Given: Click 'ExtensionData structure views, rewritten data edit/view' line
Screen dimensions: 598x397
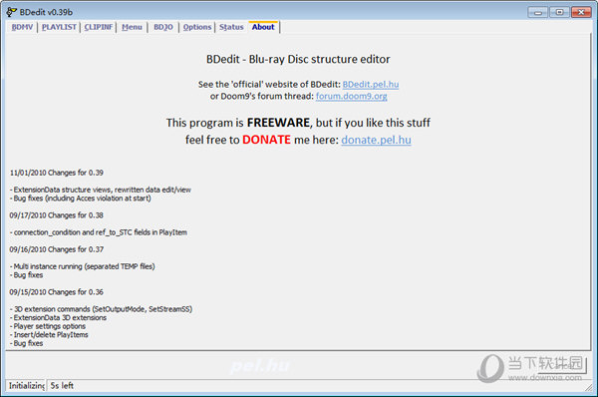Looking at the screenshot, I should point(101,190).
